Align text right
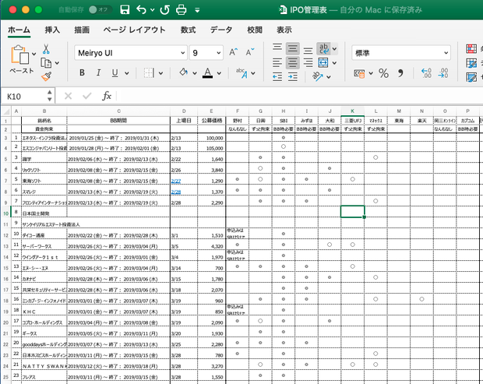The height and width of the screenshot is (384, 483). pyautogui.click(x=308, y=63)
